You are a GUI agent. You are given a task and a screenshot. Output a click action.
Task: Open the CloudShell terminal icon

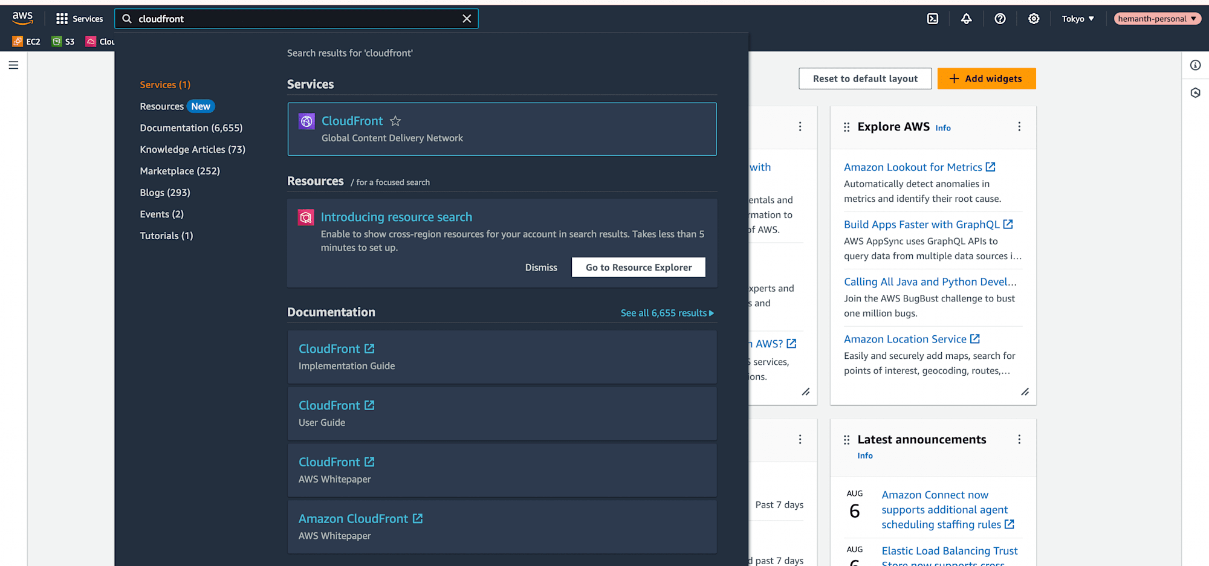coord(933,19)
